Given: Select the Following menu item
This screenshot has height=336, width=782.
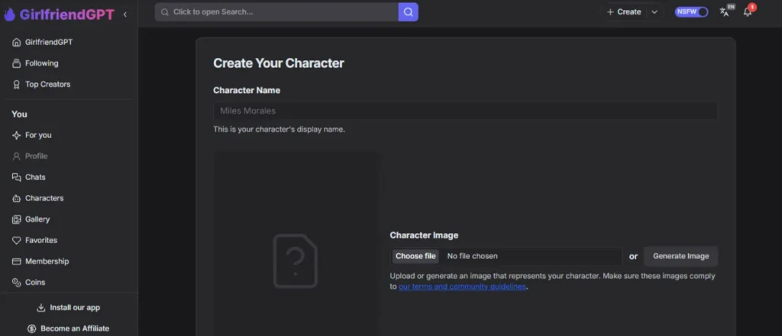Looking at the screenshot, I should tap(41, 63).
